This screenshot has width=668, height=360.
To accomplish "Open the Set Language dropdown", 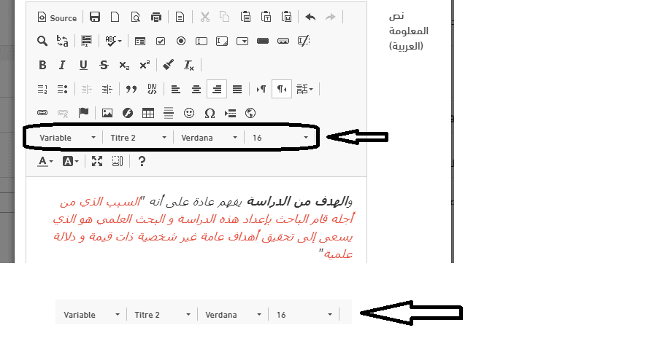I will point(304,89).
